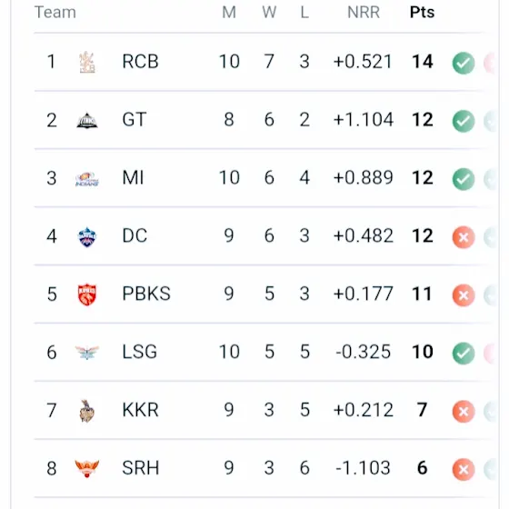Click red cross in PBKS row
This screenshot has width=509, height=509.
pyautogui.click(x=464, y=295)
